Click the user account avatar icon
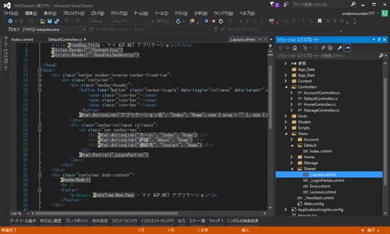 pyautogui.click(x=385, y=13)
